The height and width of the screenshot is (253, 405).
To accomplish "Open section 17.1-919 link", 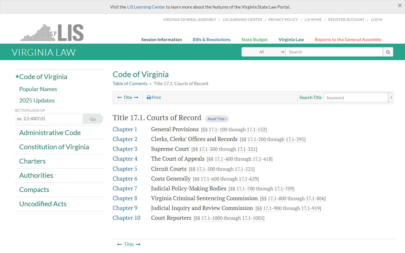I will click(x=310, y=208).
